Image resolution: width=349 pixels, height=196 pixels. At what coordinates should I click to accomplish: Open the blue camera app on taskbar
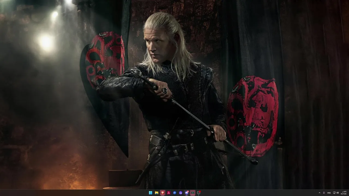click(174, 193)
